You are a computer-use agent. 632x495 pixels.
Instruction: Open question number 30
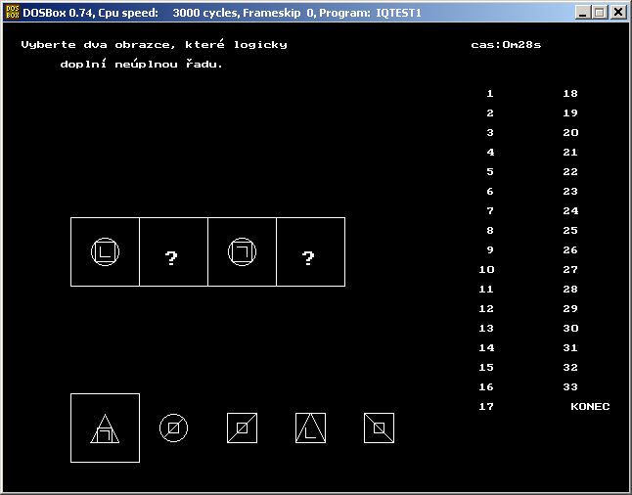click(x=570, y=329)
